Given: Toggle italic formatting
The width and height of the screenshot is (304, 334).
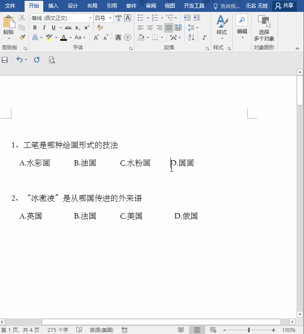Looking at the screenshot, I should [x=44, y=28].
